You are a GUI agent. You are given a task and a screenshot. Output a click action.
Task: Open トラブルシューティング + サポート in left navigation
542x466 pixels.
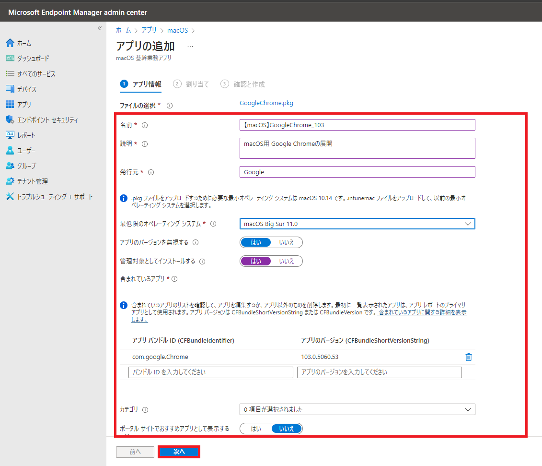[x=55, y=197]
